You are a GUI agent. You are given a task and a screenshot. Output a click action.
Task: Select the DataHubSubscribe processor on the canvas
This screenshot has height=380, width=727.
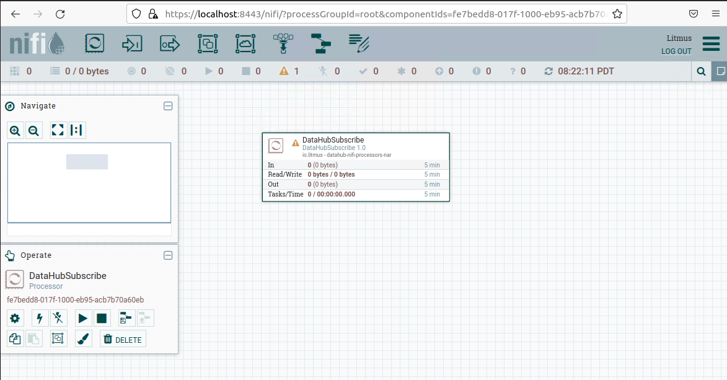(356, 167)
